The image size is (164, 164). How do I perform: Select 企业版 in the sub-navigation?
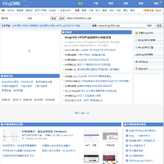point(52,10)
